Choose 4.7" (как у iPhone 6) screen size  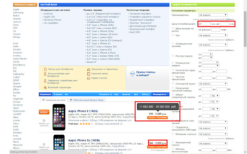99,44
